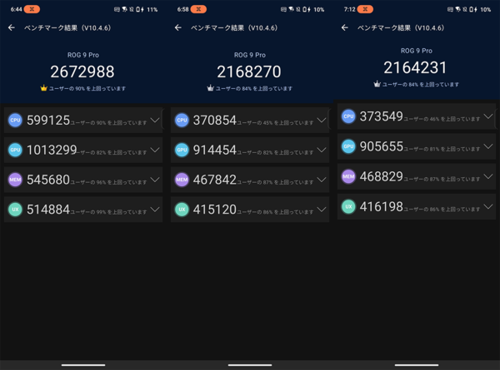This screenshot has height=370, width=500.
Task: Expand CPU 599125 row chevron
Action: tap(155, 121)
